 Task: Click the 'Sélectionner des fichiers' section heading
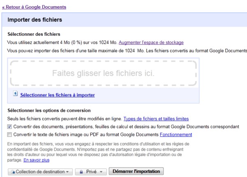[x=34, y=34]
